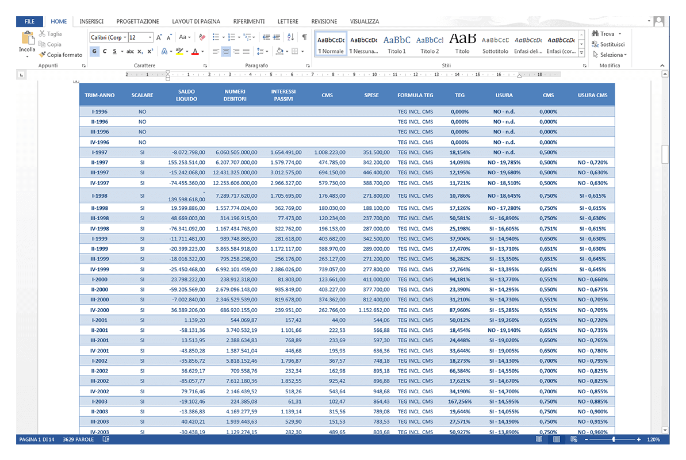The image size is (686, 460).
Task: Toggle subscript x₂ formatting
Action: [140, 51]
